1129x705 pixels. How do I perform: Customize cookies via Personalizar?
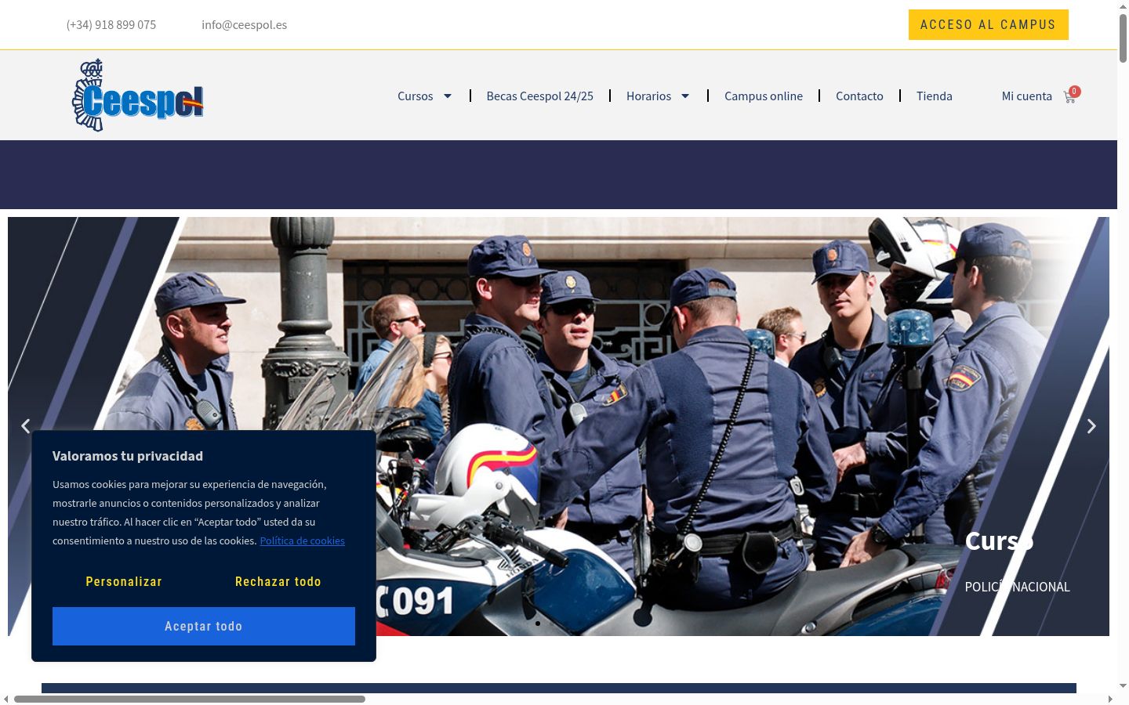124,581
